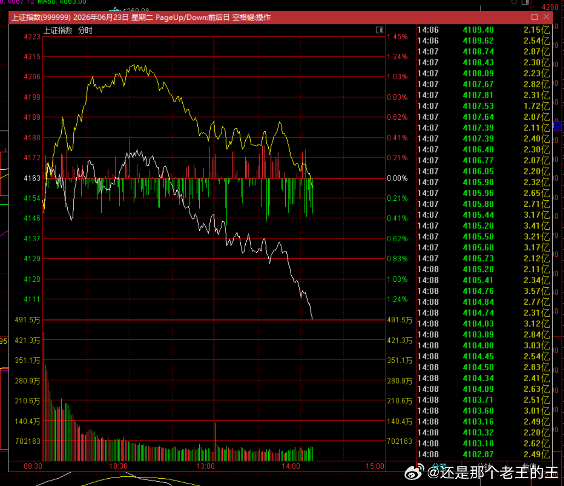Click the right-hand 140.4万 volume axis label
This screenshot has height=486, width=564.
tap(400, 422)
